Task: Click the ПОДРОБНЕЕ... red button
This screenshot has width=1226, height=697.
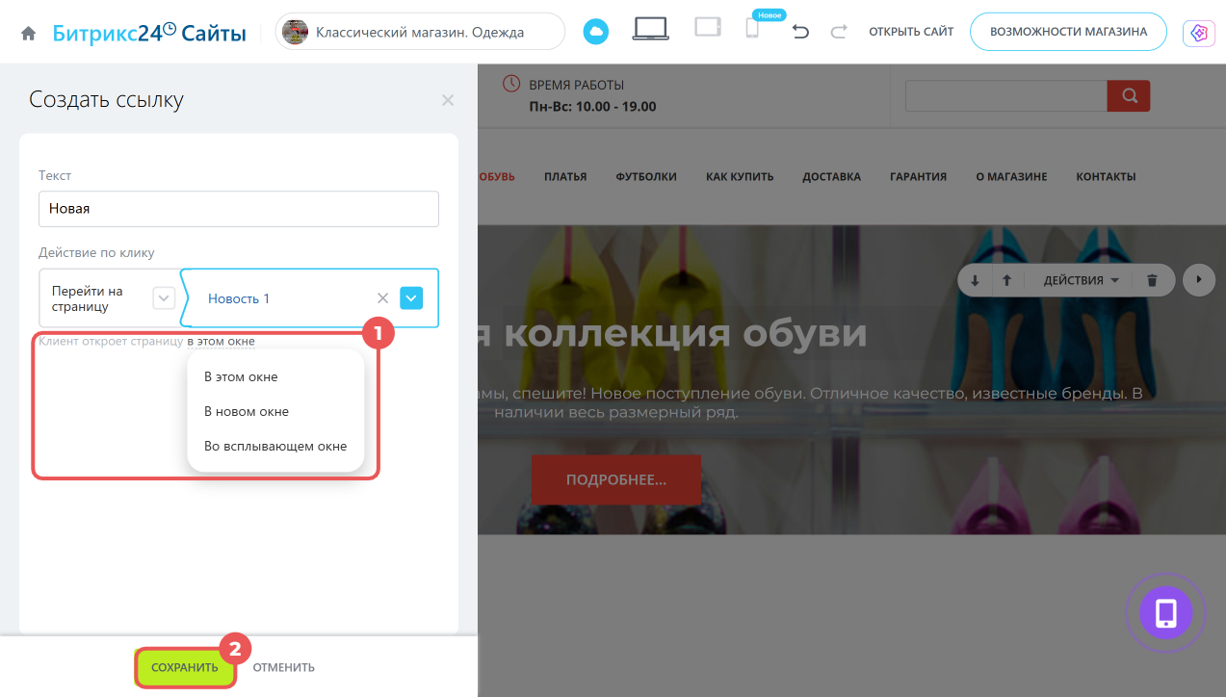Action: tap(616, 479)
